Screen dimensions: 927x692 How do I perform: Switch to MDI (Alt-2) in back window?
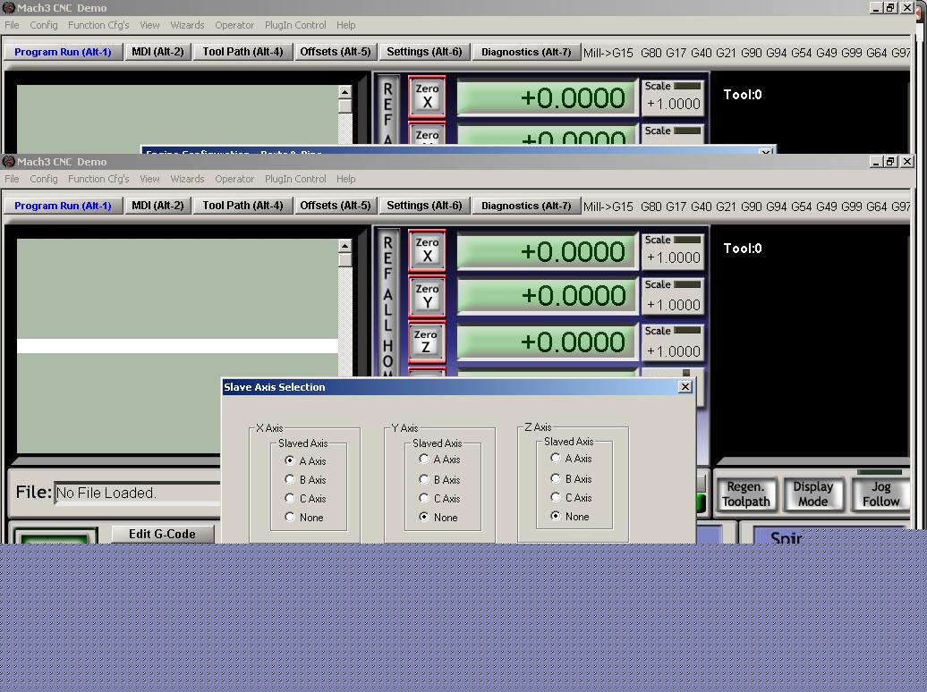pyautogui.click(x=157, y=52)
